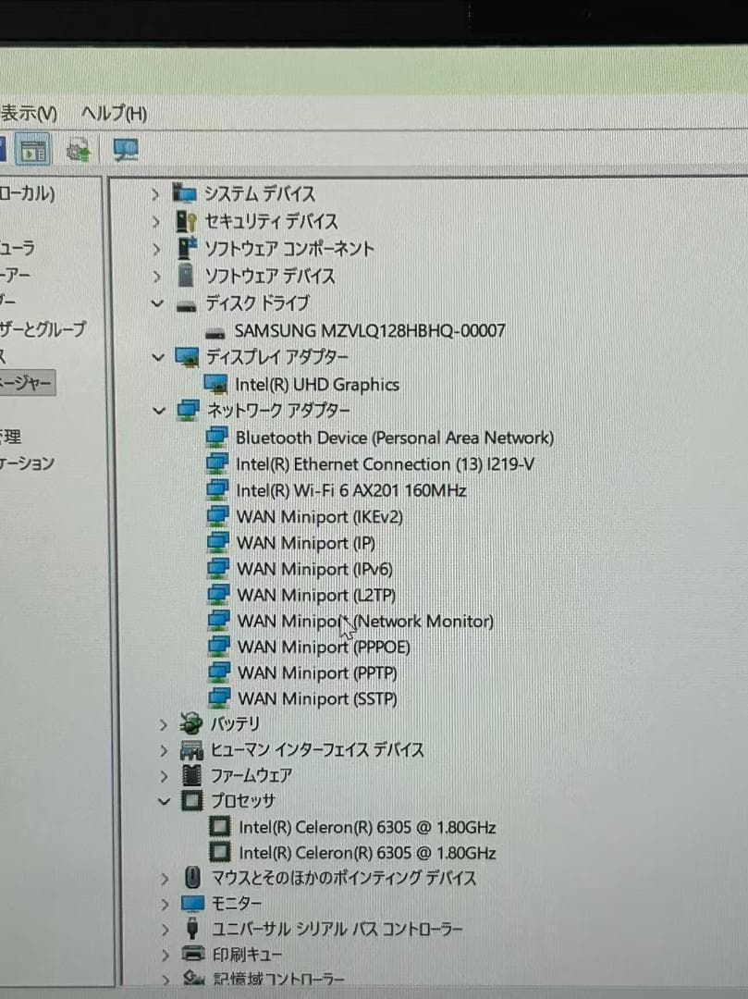Viewport: 748px width, 999px height.
Task: Collapse the ネットワーク アダプター category
Action: [x=158, y=411]
